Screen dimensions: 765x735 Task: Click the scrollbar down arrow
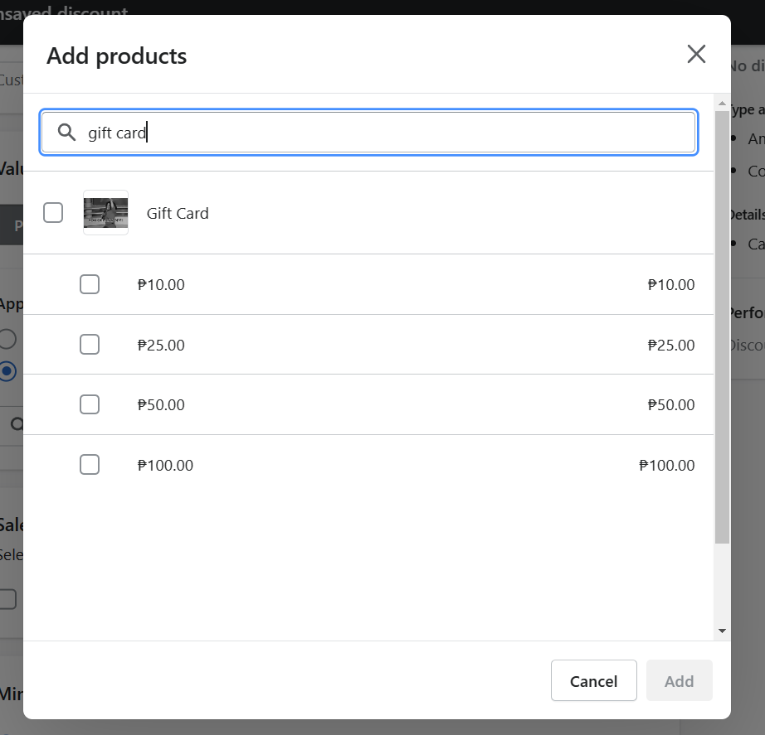coord(722,631)
